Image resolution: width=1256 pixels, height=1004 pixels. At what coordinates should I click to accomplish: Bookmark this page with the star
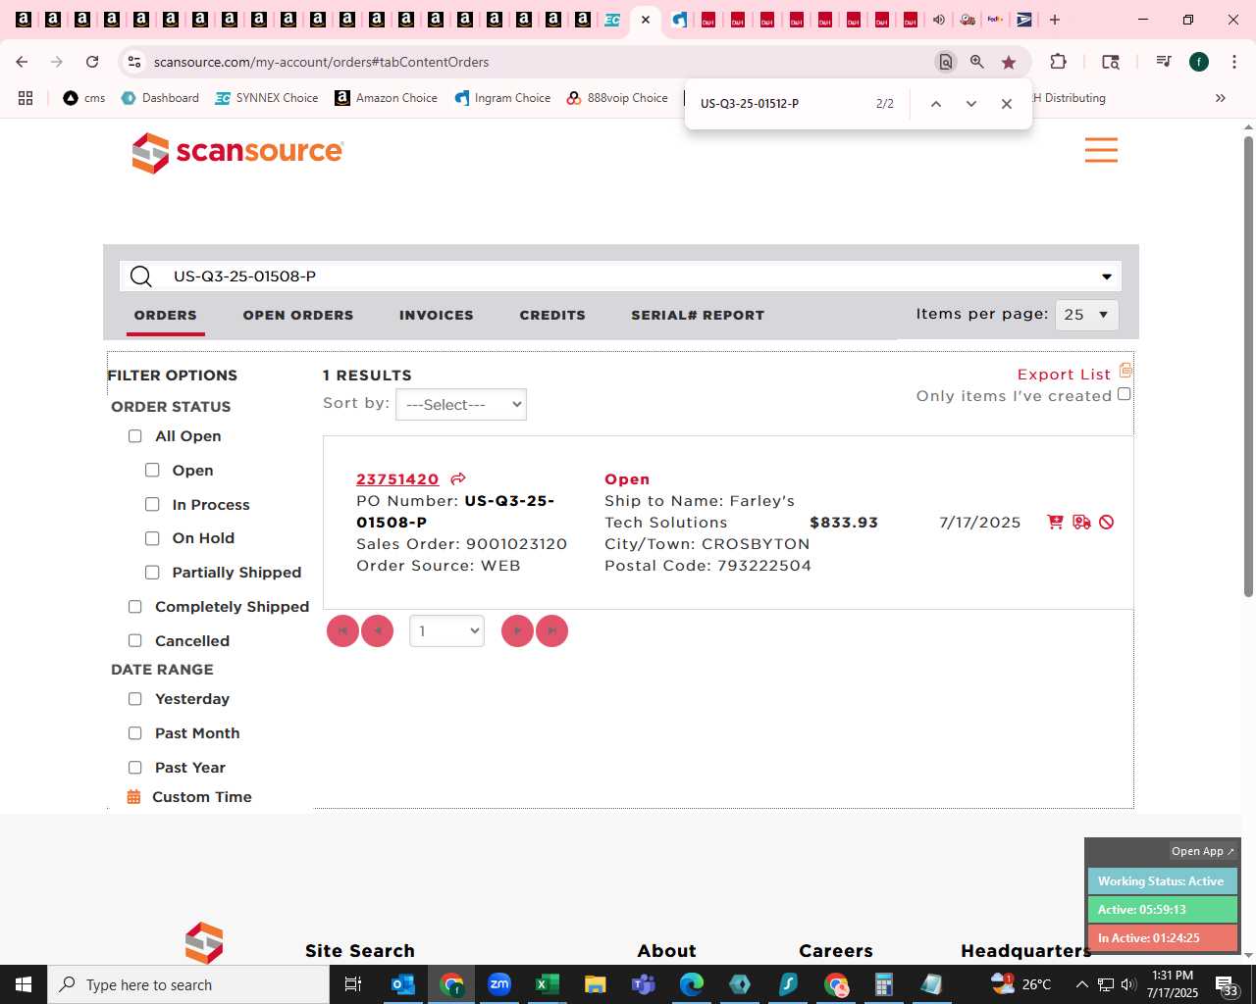coord(1009,62)
